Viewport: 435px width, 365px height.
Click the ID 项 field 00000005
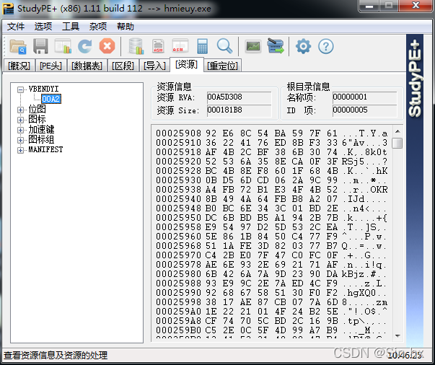tap(364, 110)
